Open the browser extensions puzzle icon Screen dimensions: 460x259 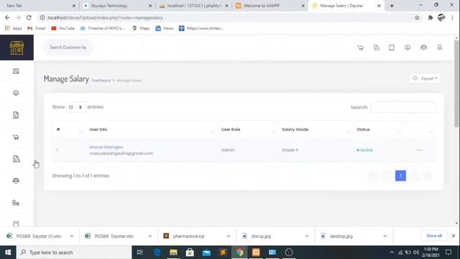[x=431, y=17]
